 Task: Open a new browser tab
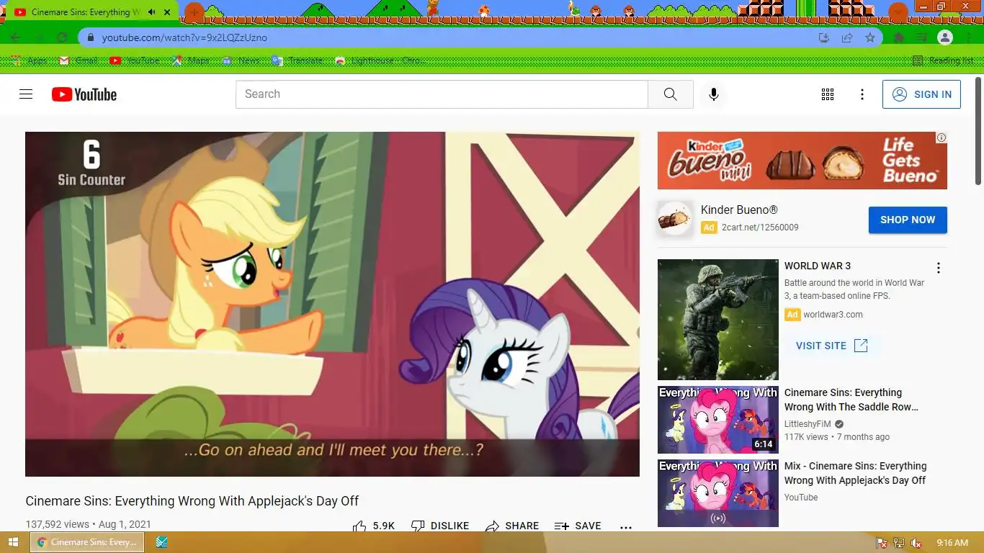tap(194, 12)
